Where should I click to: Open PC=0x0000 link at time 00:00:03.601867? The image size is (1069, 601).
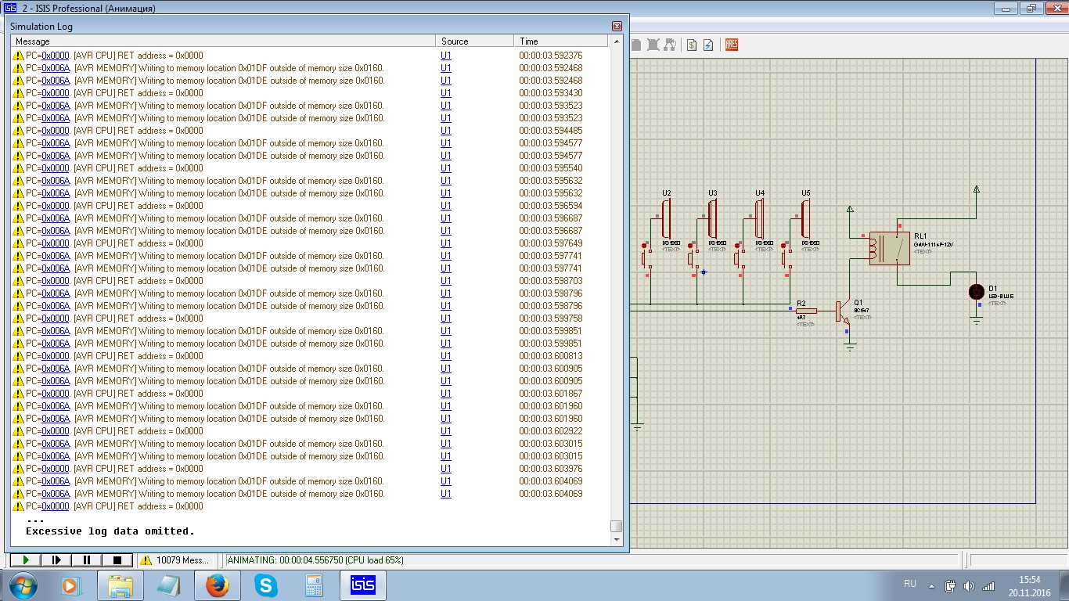point(56,394)
